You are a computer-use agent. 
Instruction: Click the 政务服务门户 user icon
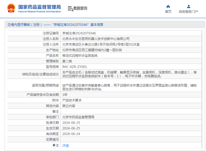tap(189, 7)
